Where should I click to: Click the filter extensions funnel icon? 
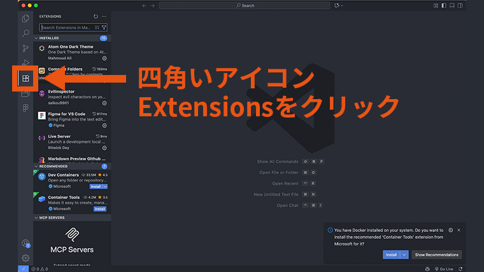(x=104, y=28)
